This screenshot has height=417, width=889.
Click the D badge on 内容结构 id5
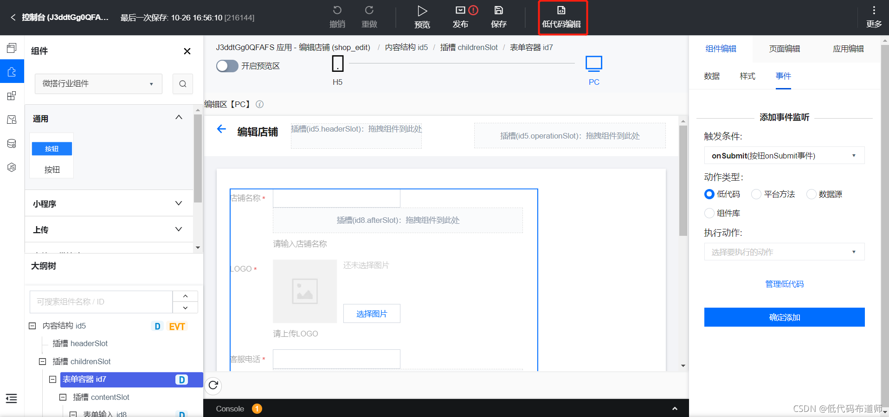coord(157,326)
